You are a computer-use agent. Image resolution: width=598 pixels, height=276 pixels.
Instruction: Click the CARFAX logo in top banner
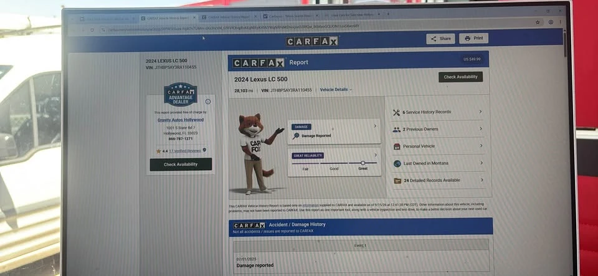tap(312, 41)
